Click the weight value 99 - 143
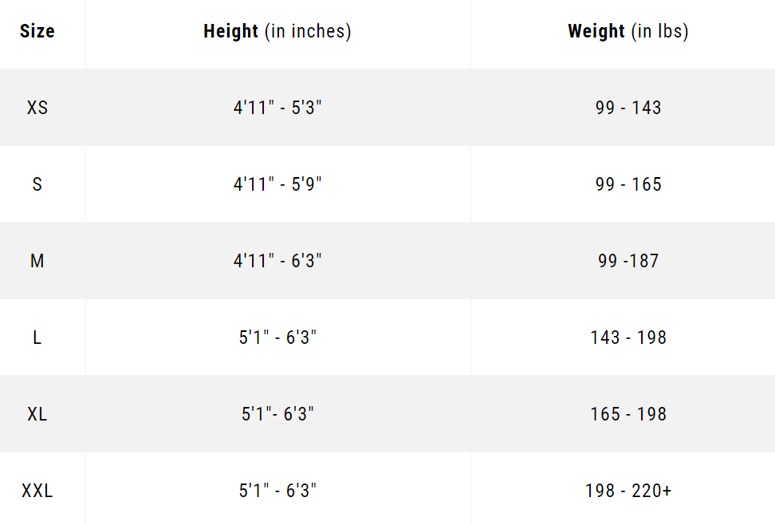Viewport: 775px width, 525px height. [628, 108]
